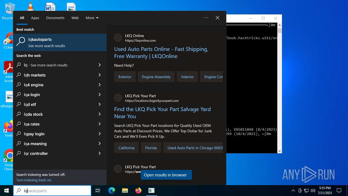Screen dimensions: 348x196
Task: Open the More dropdown in search filters
Action: coord(92,18)
